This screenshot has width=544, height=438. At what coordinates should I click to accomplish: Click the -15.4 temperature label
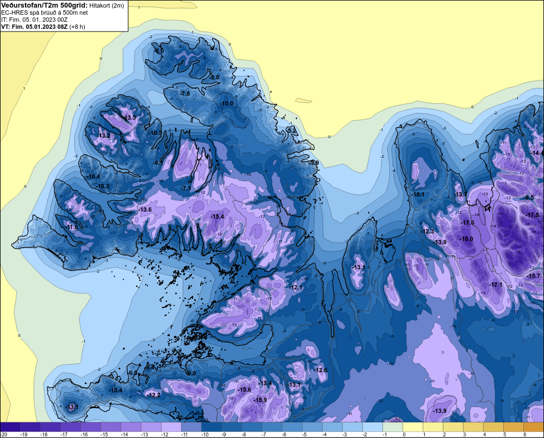218,217
